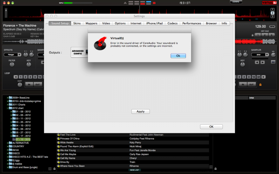Image resolution: width=279 pixels, height=174 pixels.
Task: Select 4-beat loop on left deck
Action: [x=30, y=77]
